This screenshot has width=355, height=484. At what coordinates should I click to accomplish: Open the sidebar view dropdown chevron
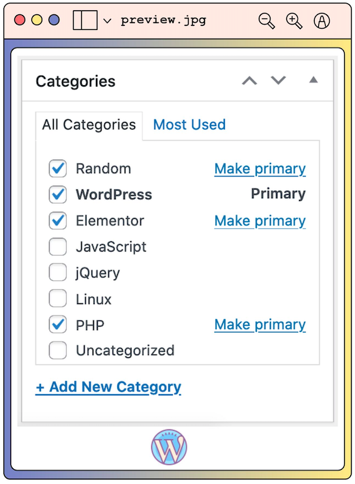pos(107,21)
